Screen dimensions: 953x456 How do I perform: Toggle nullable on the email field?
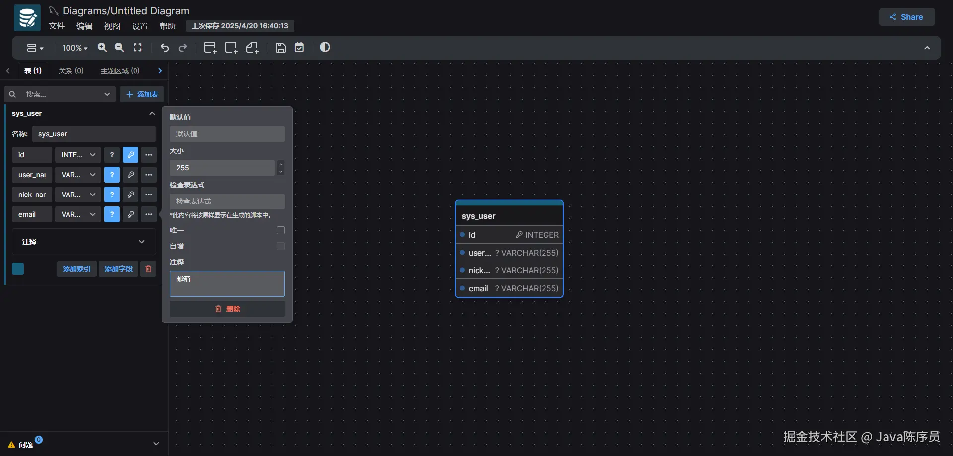click(112, 214)
